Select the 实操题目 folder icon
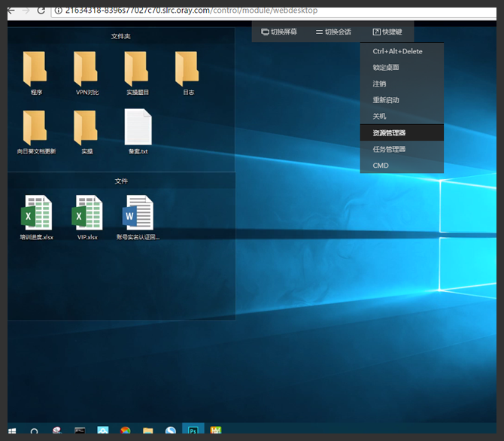504x441 pixels. [x=137, y=68]
